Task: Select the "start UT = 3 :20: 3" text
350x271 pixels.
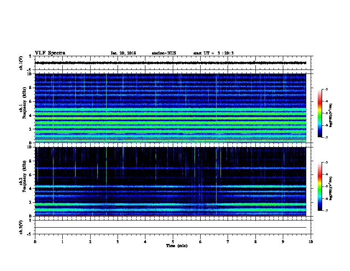Action: pyautogui.click(x=213, y=53)
